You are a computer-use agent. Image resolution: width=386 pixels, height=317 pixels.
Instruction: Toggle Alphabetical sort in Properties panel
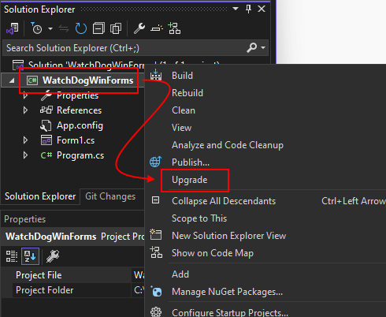(x=30, y=256)
